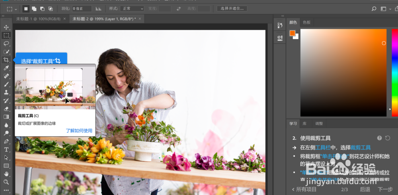Switch to document tab 未标题-2
The height and width of the screenshot is (195, 398).
104,19
